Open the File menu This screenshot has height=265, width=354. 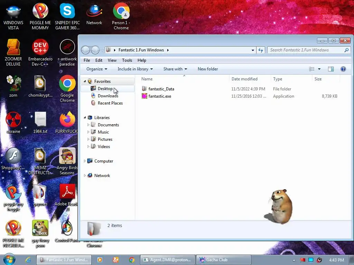pyautogui.click(x=87, y=60)
